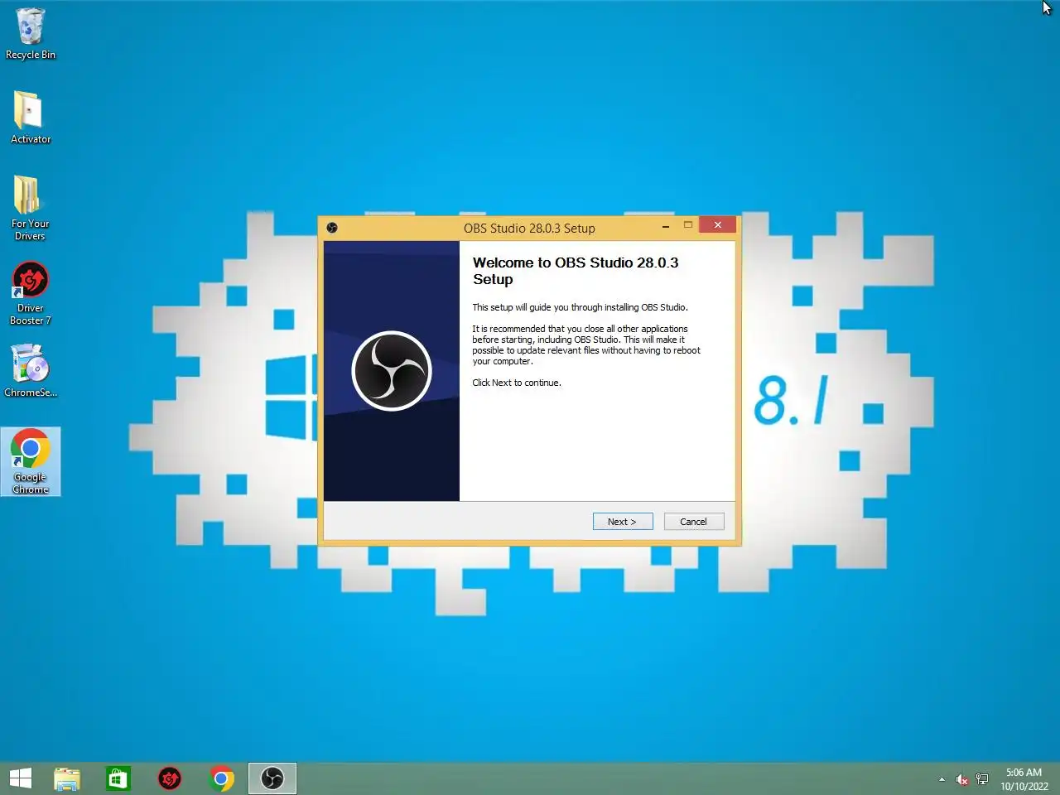Click the 'Click Next to continue.' text
1060x795 pixels.
point(517,383)
